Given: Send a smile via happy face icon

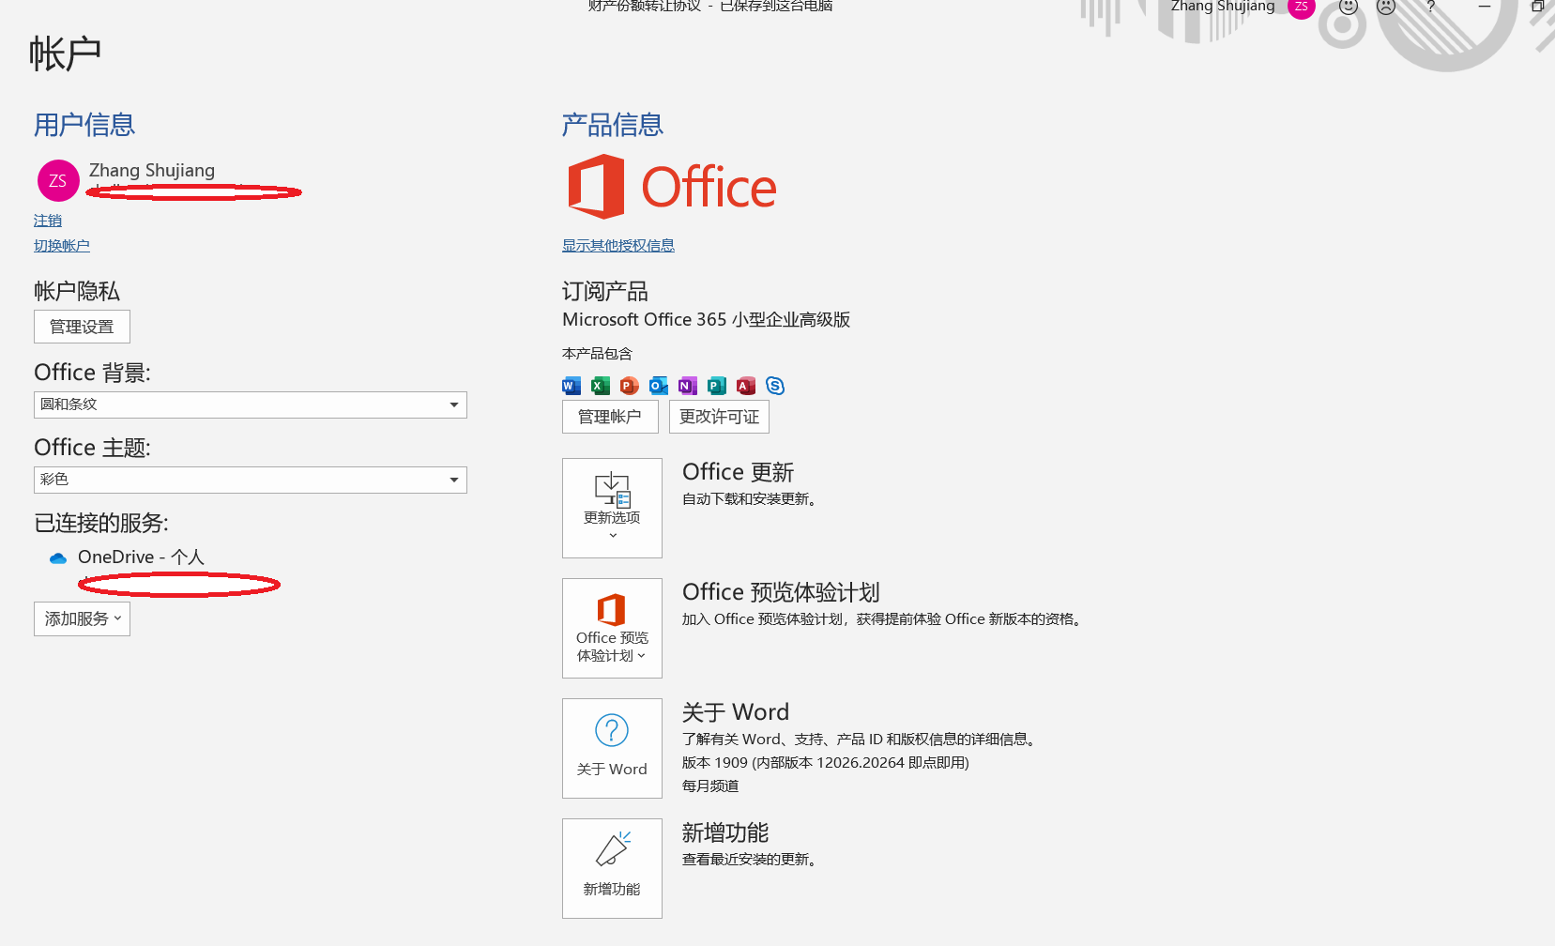Looking at the screenshot, I should tap(1349, 7).
